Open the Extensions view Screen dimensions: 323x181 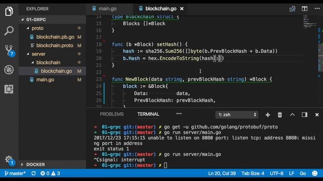point(9,89)
